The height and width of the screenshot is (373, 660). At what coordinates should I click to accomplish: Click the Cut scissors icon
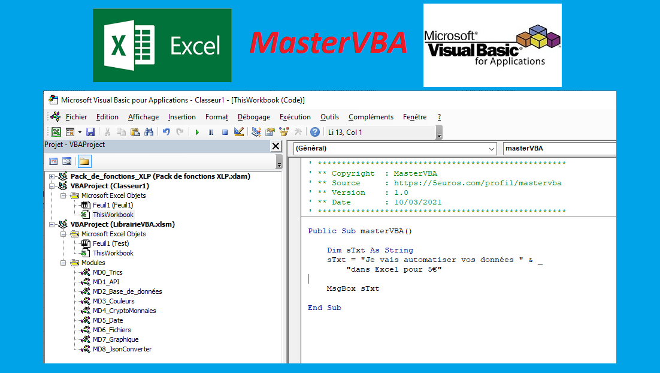point(107,132)
